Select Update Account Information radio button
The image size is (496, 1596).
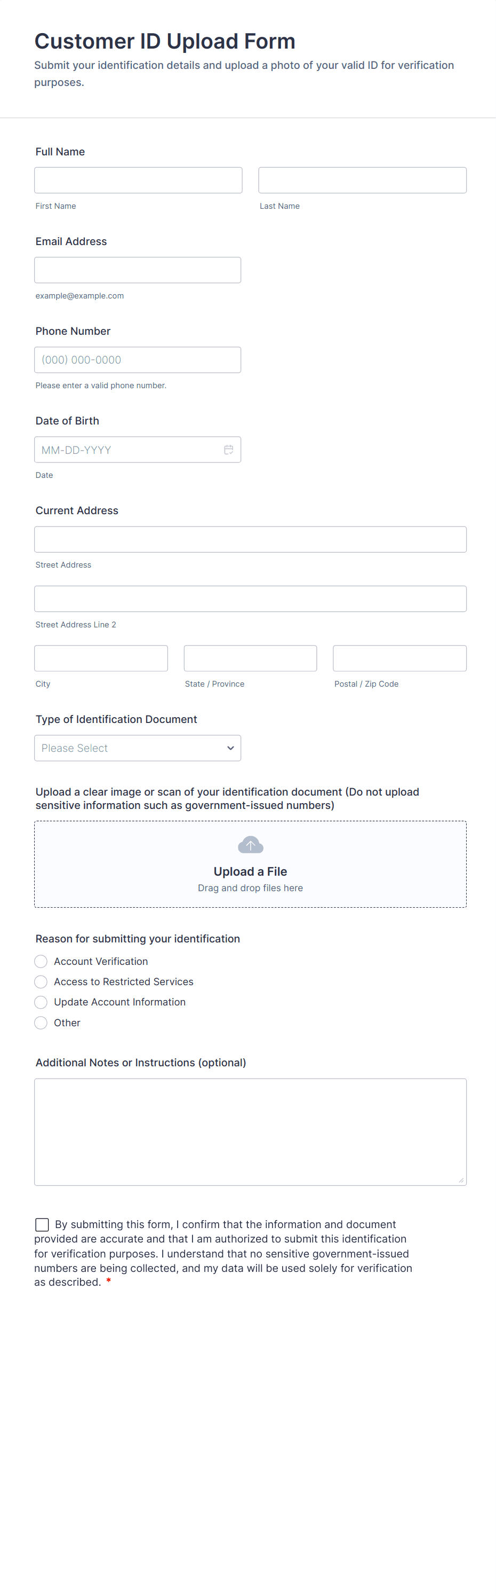41,1002
